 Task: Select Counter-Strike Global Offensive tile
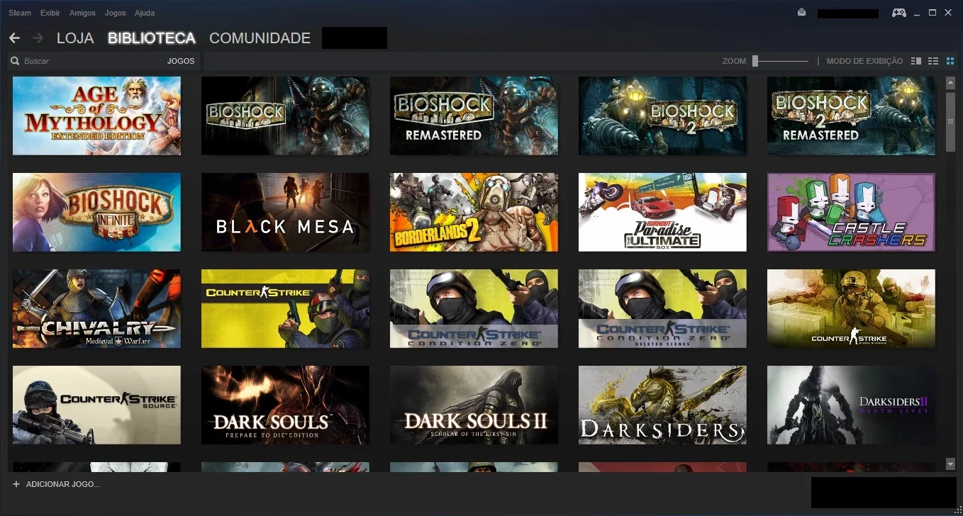[x=851, y=308]
